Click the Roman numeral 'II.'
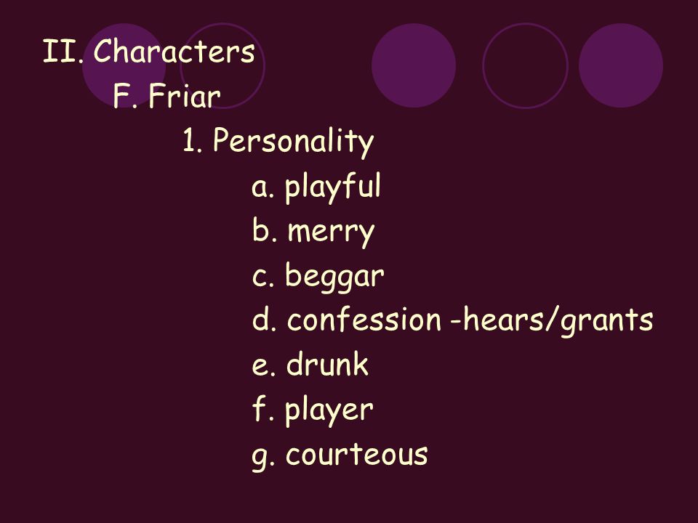 click(63, 51)
